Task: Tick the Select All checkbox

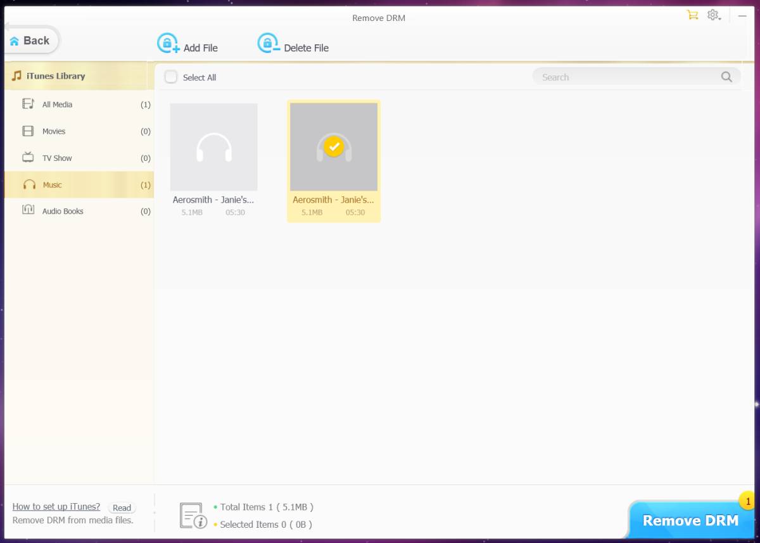Action: [x=171, y=77]
